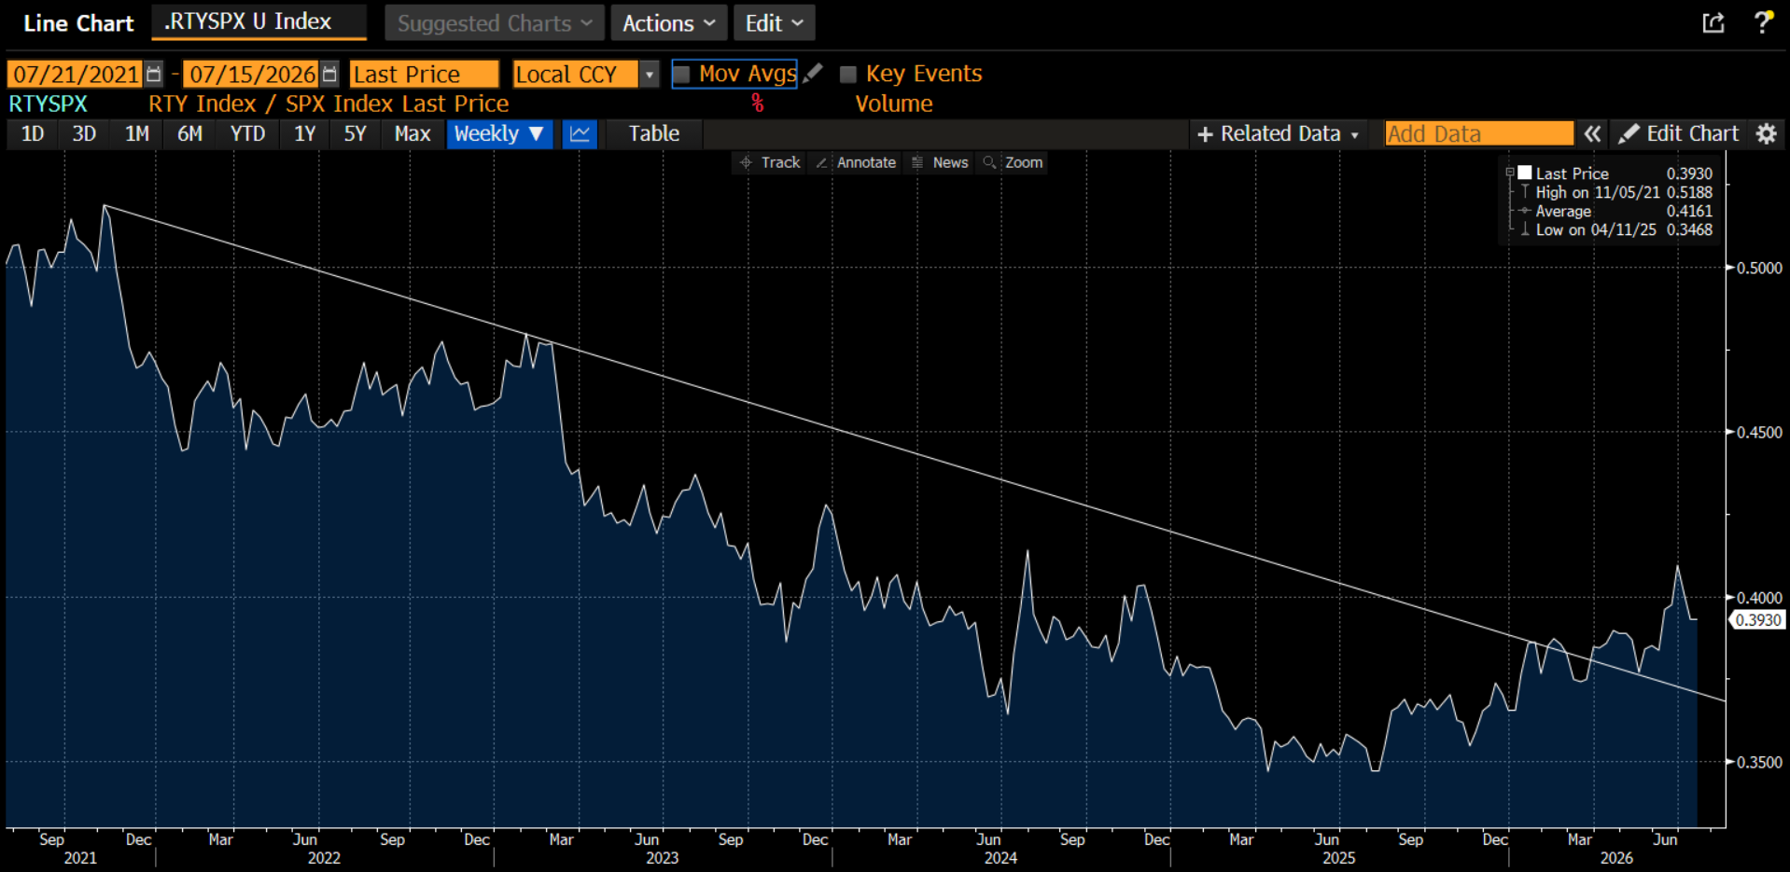Select the 6M range tab

click(189, 133)
